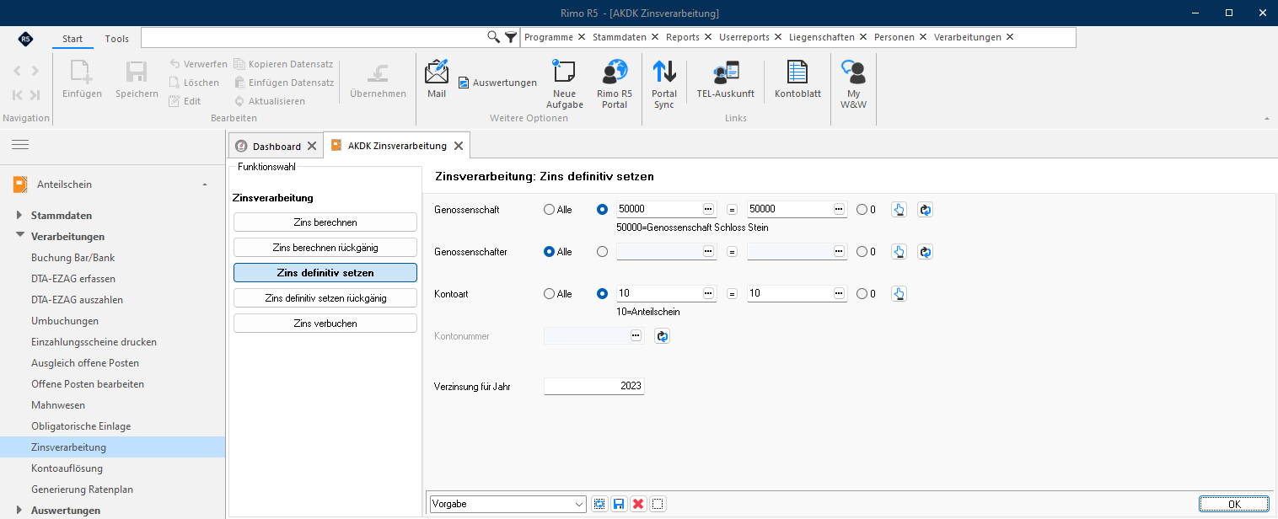Open the Rimo R5 Portal
Image resolution: width=1278 pixels, height=519 pixels.
[x=615, y=84]
